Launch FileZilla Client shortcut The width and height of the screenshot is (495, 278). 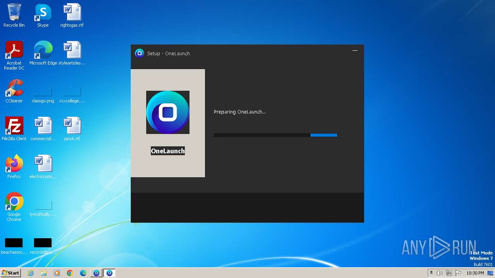click(14, 129)
